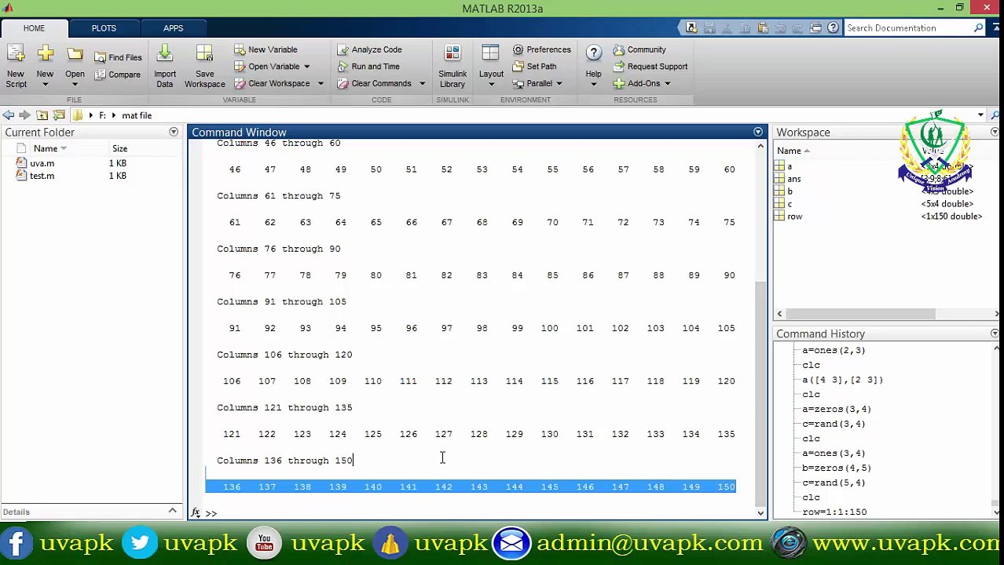This screenshot has height=565, width=1004.
Task: Select variable a in Workspace
Action: pos(790,166)
